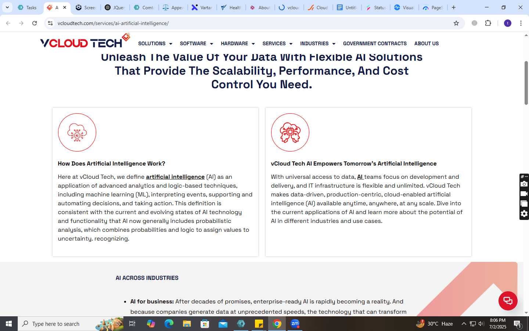The height and width of the screenshot is (331, 529).
Task: Reload the current page
Action: pos(35,23)
